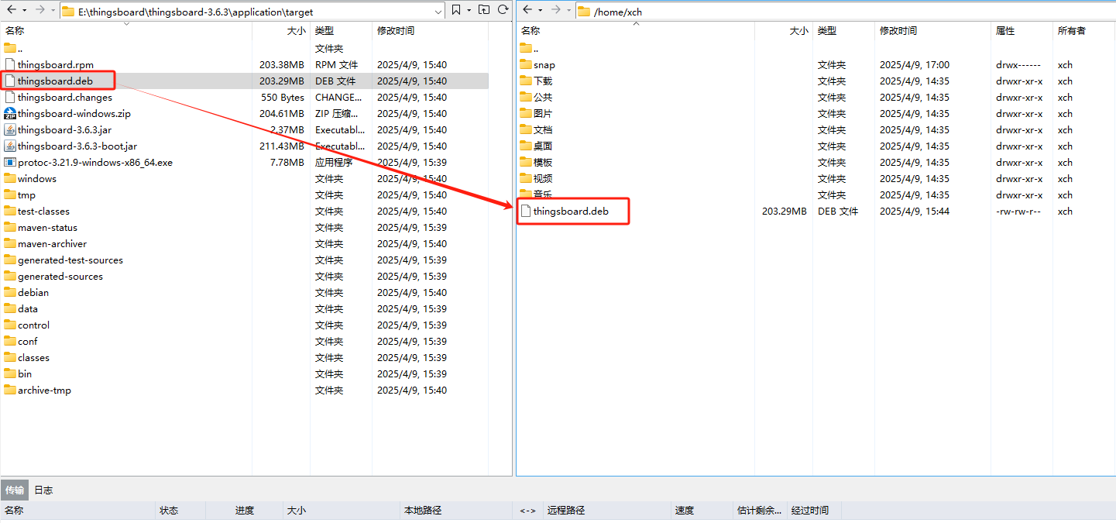Expand the bookmark dropdown arrow
Viewport: 1116px width, 523px height.
coord(468,11)
